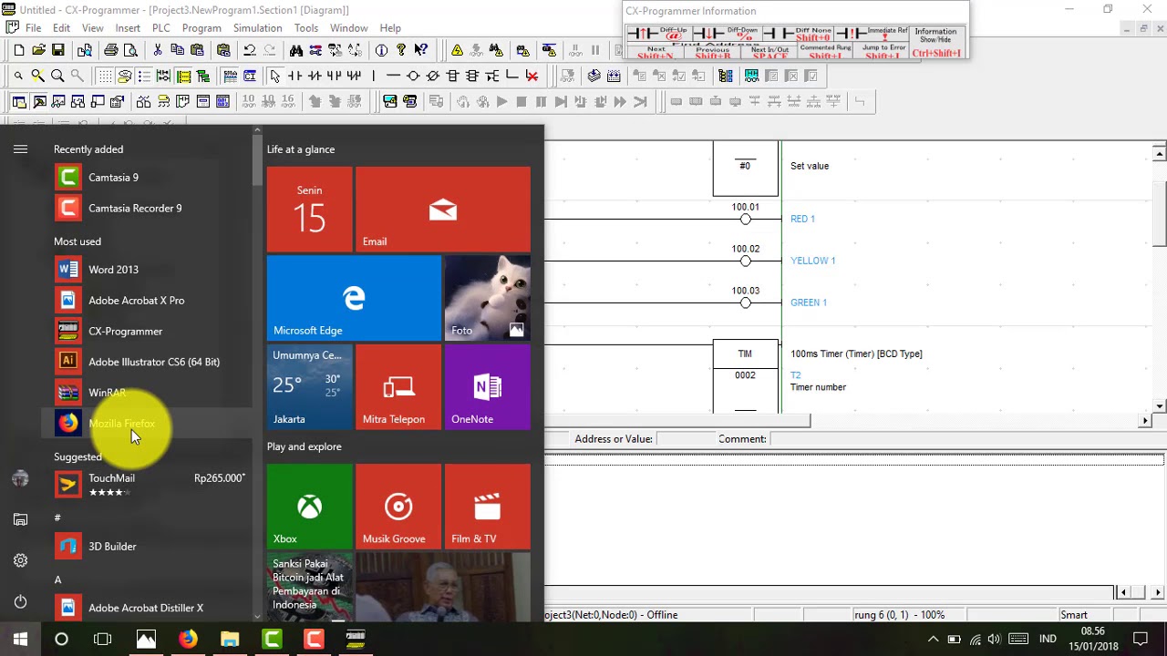Toggle the Project Workspace view button
Screen dimensions: 1167x656
pyautogui.click(x=17, y=102)
